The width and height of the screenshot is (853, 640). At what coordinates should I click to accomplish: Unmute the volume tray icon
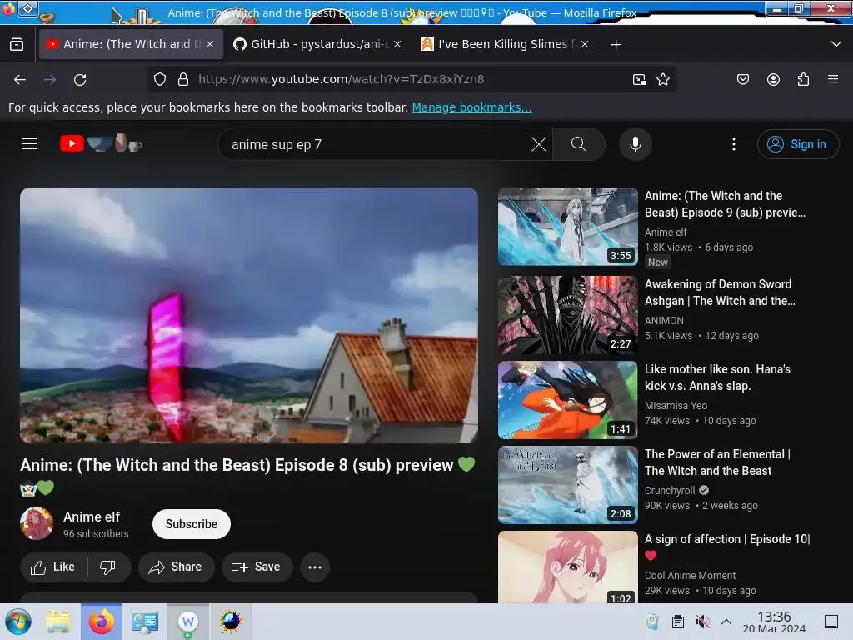(703, 622)
